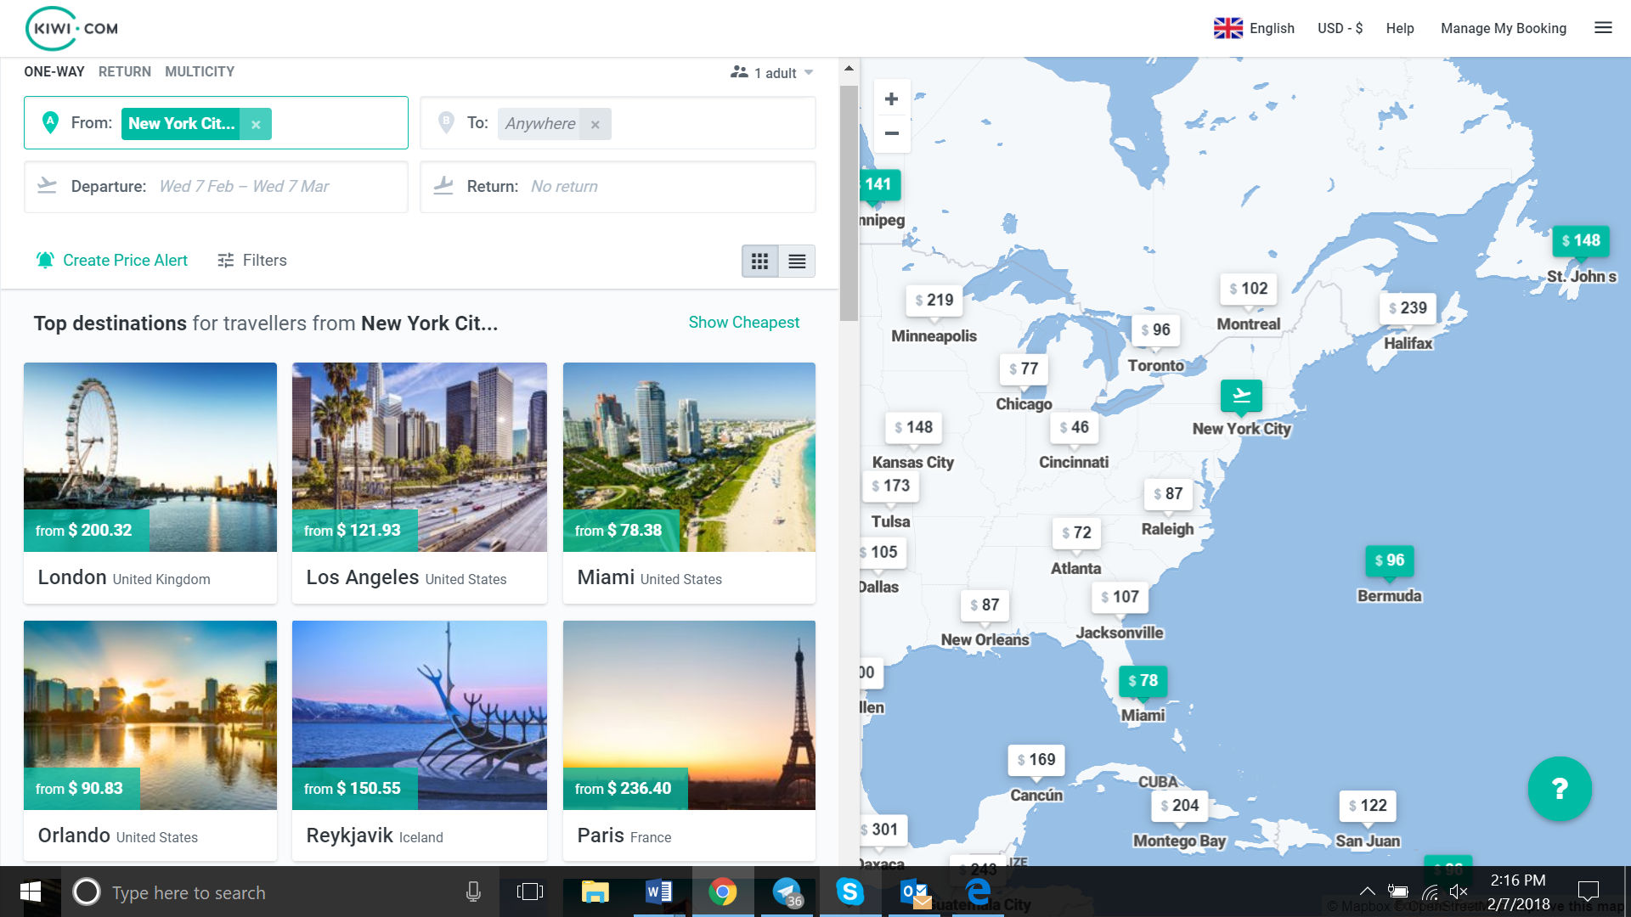
Task: Click the $239 Halifax map price
Action: point(1408,308)
